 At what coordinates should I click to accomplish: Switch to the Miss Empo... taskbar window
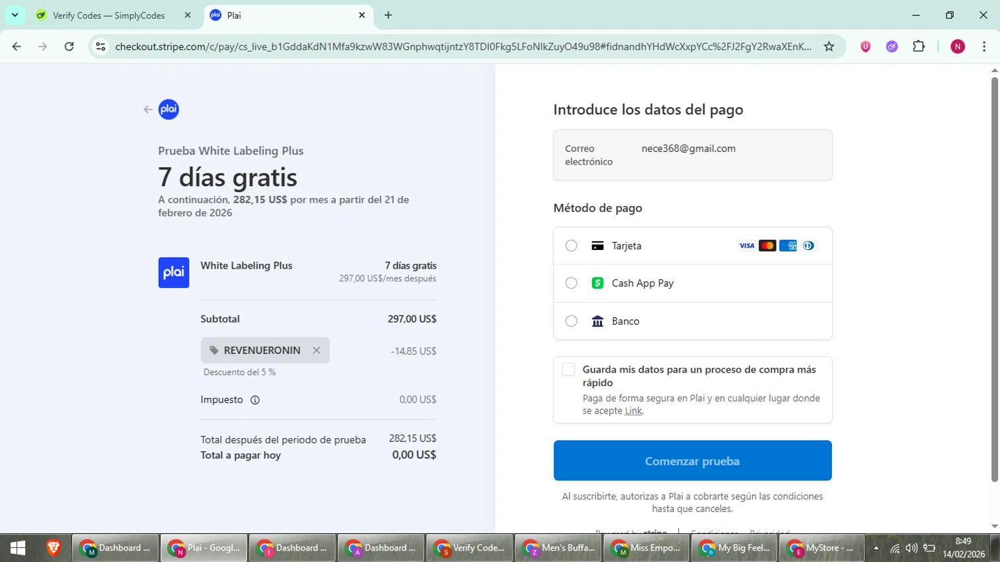click(x=647, y=548)
